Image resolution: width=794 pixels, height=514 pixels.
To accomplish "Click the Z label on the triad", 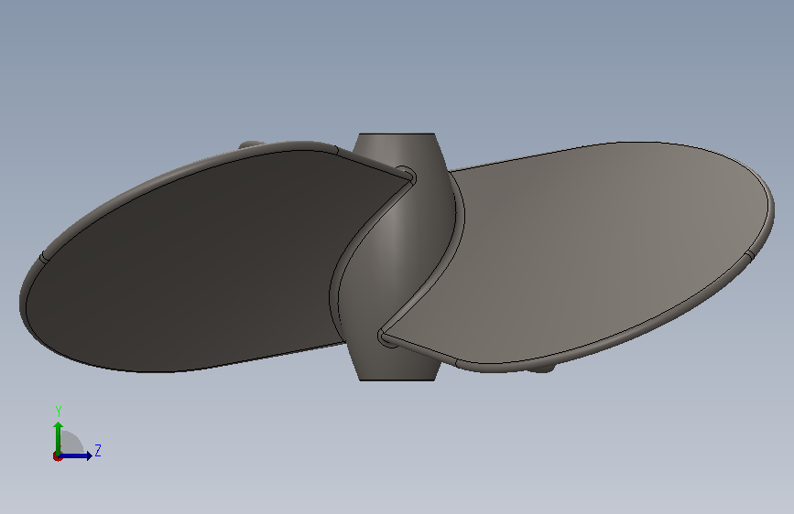I will 98,450.
